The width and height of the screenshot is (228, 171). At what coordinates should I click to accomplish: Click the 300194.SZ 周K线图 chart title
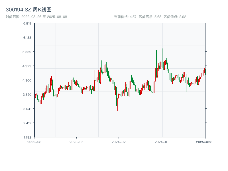[28, 10]
